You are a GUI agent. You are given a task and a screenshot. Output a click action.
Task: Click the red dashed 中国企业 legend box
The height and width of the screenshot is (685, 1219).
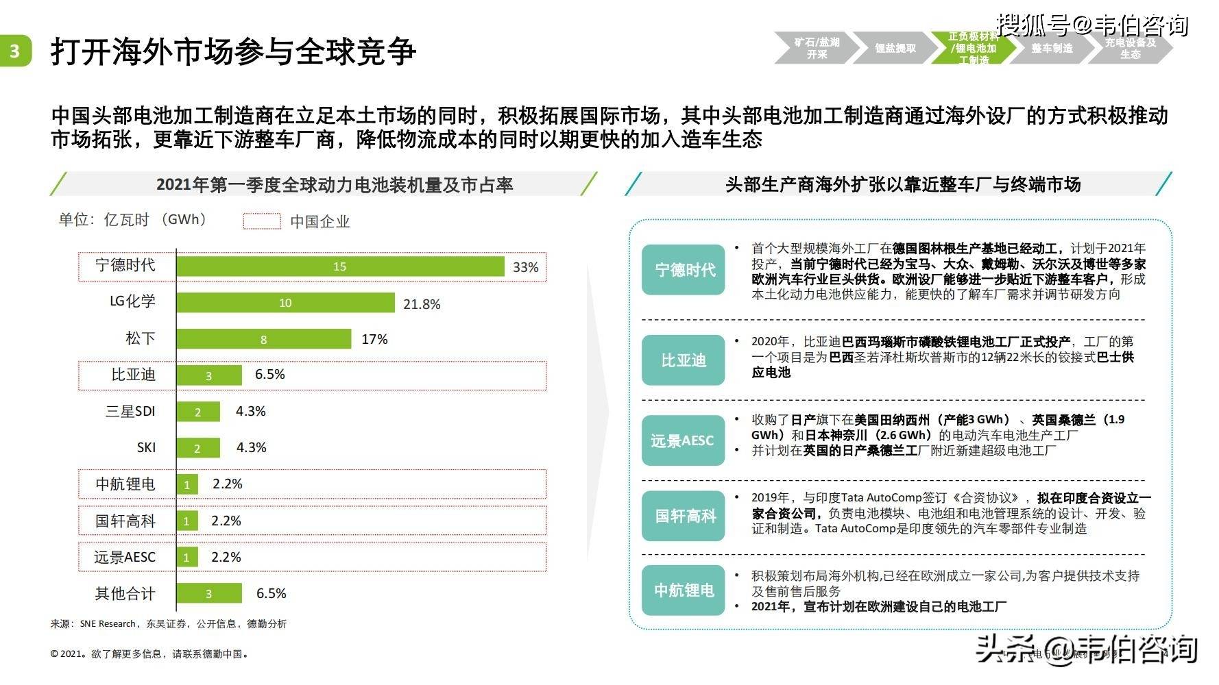point(262,221)
